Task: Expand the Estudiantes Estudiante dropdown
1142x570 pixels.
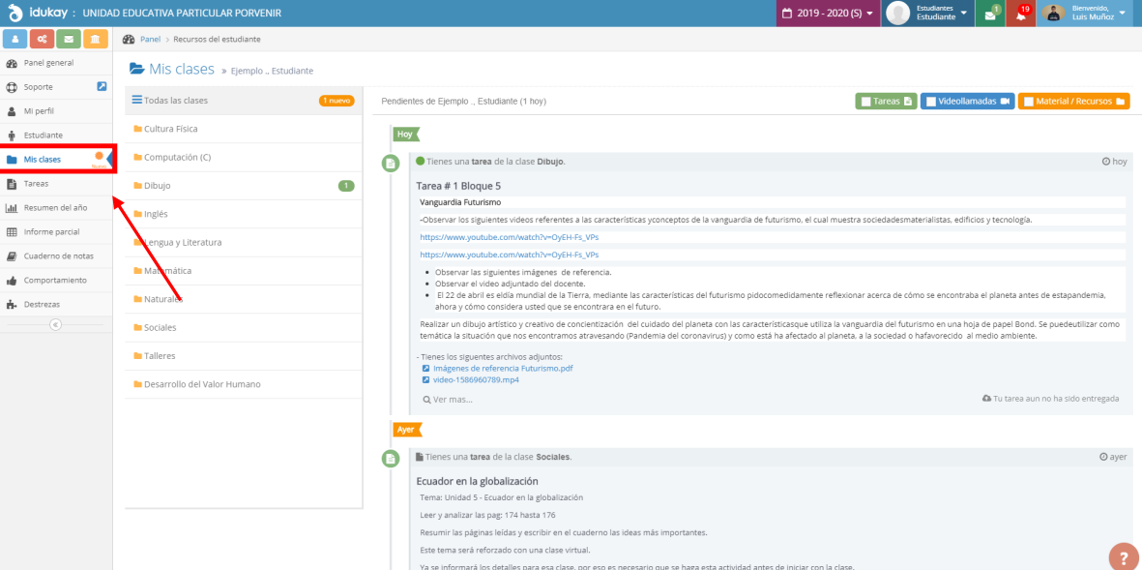Action: point(926,14)
